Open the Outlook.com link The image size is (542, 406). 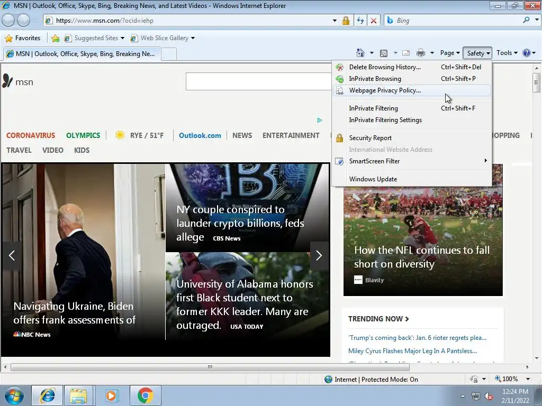pos(200,135)
